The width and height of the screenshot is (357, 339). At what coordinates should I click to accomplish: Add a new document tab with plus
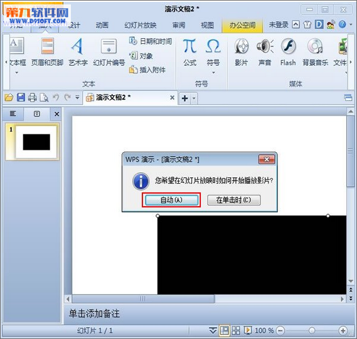[185, 98]
